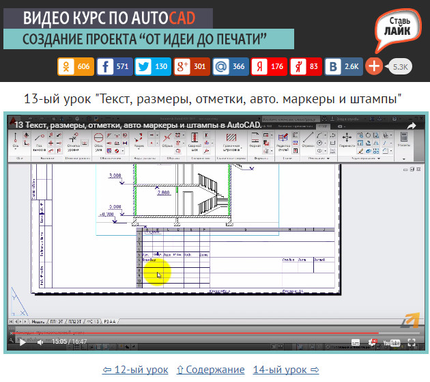
Task: Click the 'Отрезок' line tool in ribbon
Action: coord(309,139)
